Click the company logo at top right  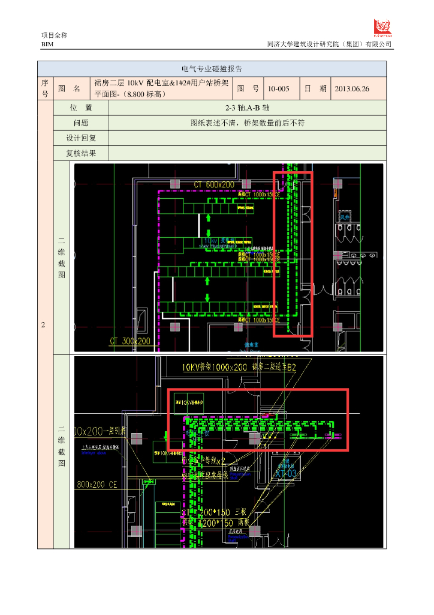click(382, 28)
